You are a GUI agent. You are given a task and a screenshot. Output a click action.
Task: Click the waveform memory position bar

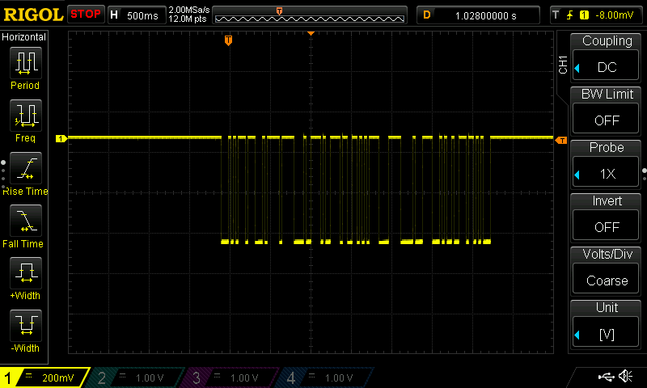click(x=311, y=15)
